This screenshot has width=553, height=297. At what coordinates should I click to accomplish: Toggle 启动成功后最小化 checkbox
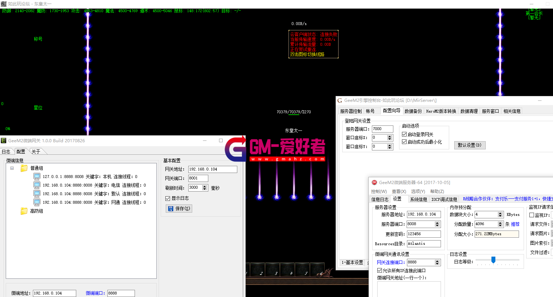pos(404,142)
